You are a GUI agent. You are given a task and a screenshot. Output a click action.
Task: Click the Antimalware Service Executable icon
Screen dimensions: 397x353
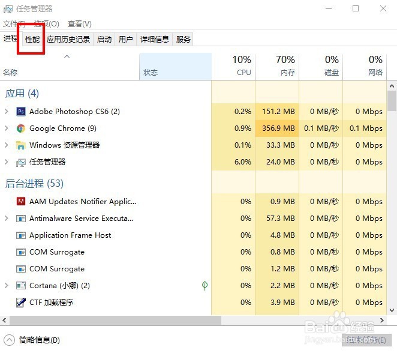pos(21,218)
